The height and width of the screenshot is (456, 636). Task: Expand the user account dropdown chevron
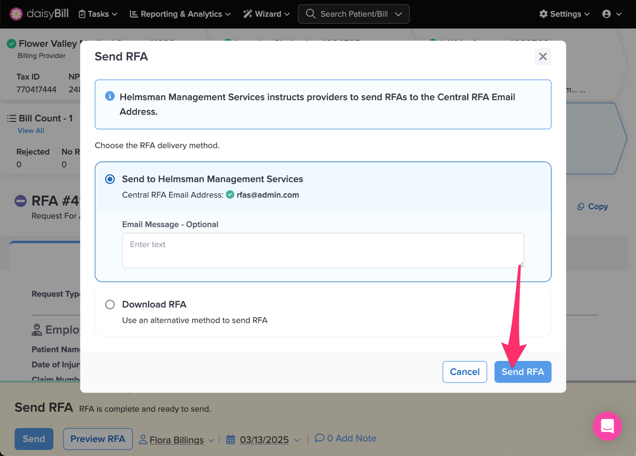pyautogui.click(x=619, y=14)
